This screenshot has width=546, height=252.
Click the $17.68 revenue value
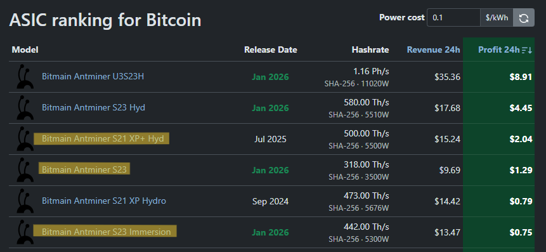(447, 108)
